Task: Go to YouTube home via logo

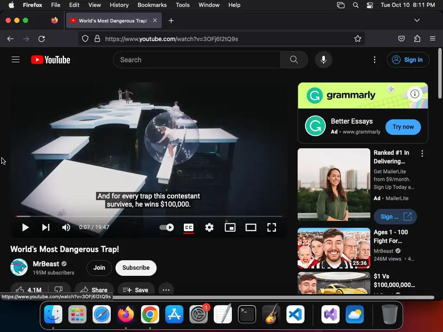Action: pos(51,60)
